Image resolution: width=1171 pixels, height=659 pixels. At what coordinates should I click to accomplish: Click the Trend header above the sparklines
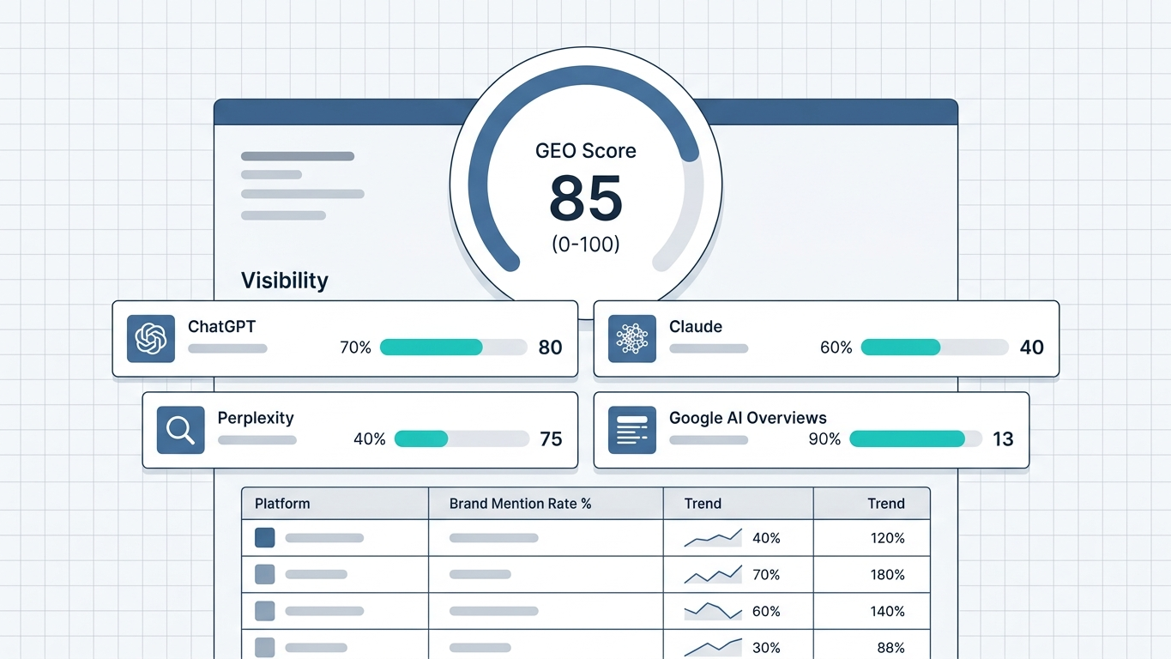coord(703,504)
